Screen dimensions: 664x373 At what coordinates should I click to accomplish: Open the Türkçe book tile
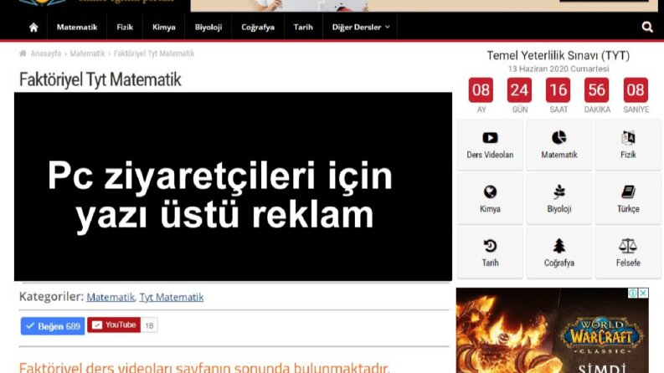click(628, 199)
